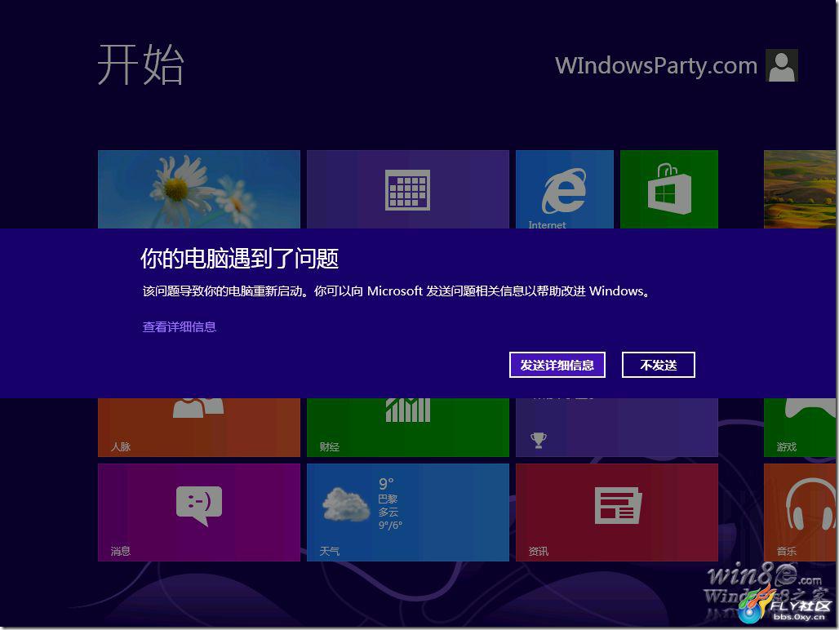839x630 pixels.
Task: Open the daisy flower desktop tile
Action: [199, 189]
